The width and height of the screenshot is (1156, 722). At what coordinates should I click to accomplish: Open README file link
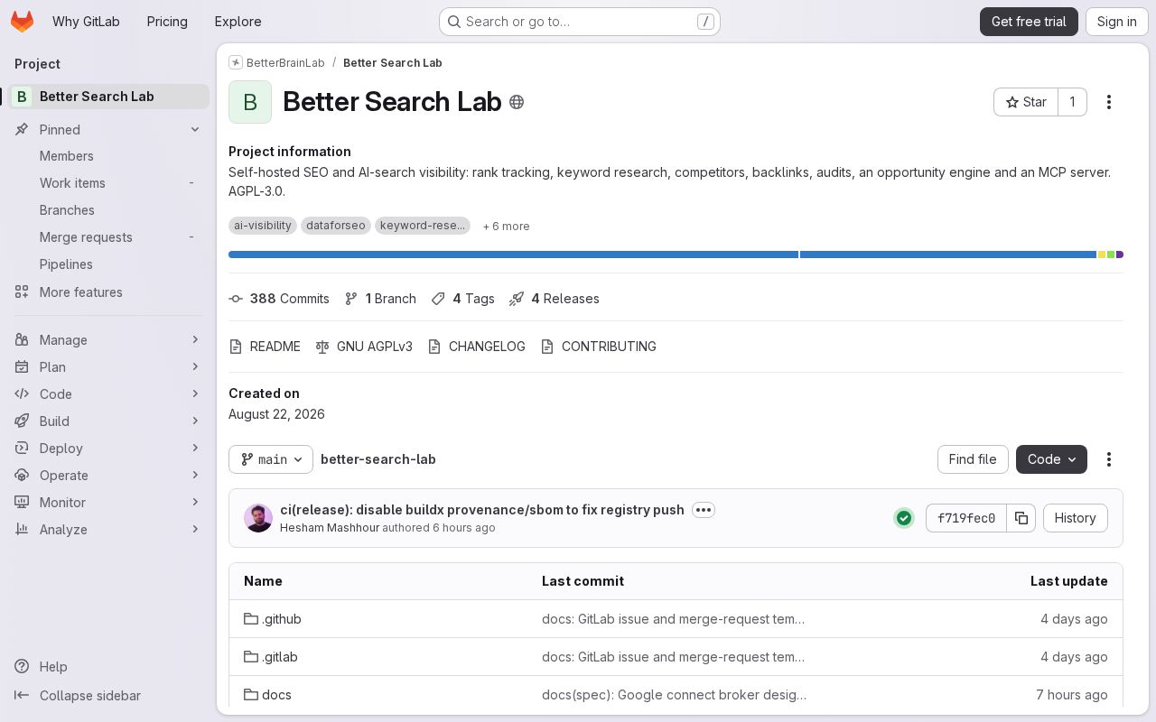265,347
